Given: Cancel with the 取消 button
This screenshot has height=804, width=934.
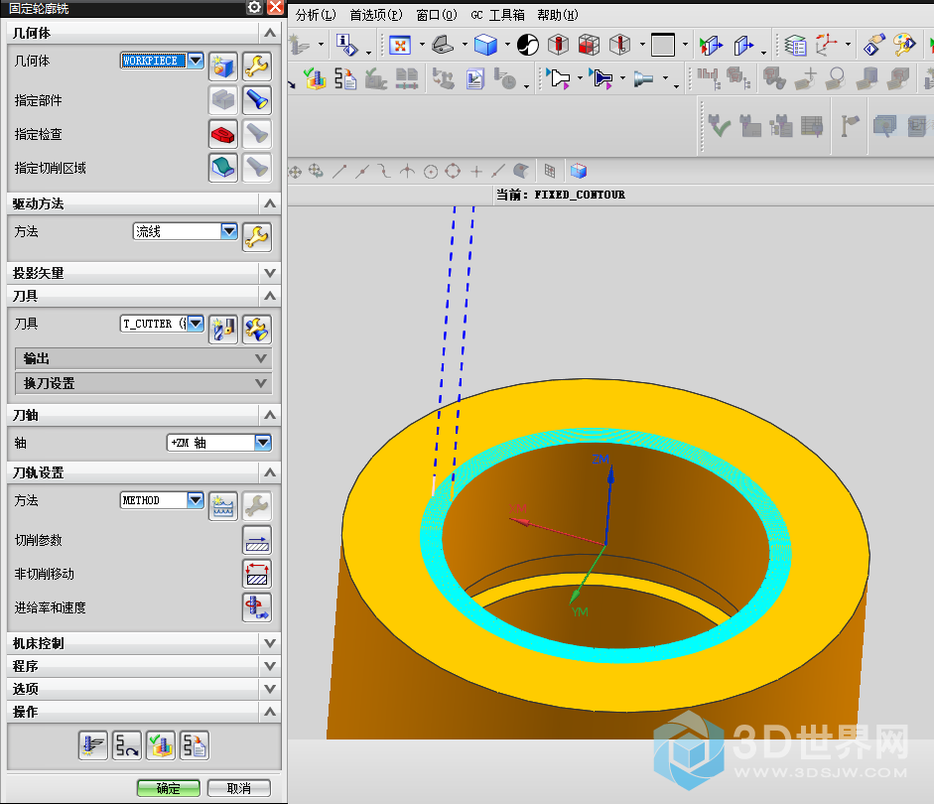Looking at the screenshot, I should coord(239,788).
